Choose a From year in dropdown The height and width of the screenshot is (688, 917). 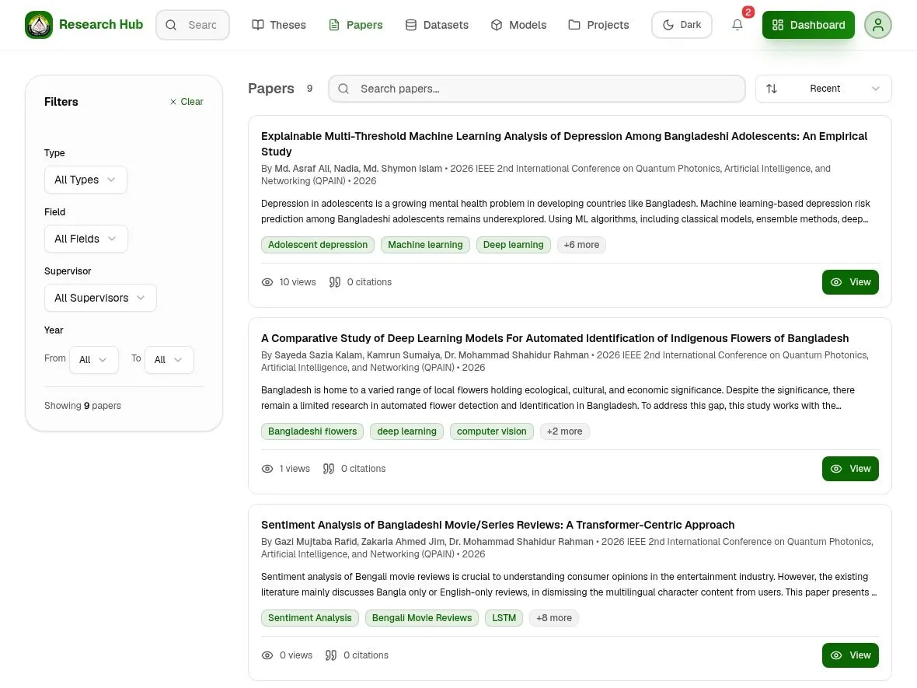pos(93,360)
